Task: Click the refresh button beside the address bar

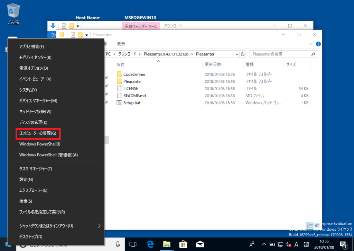Action: 243,54
